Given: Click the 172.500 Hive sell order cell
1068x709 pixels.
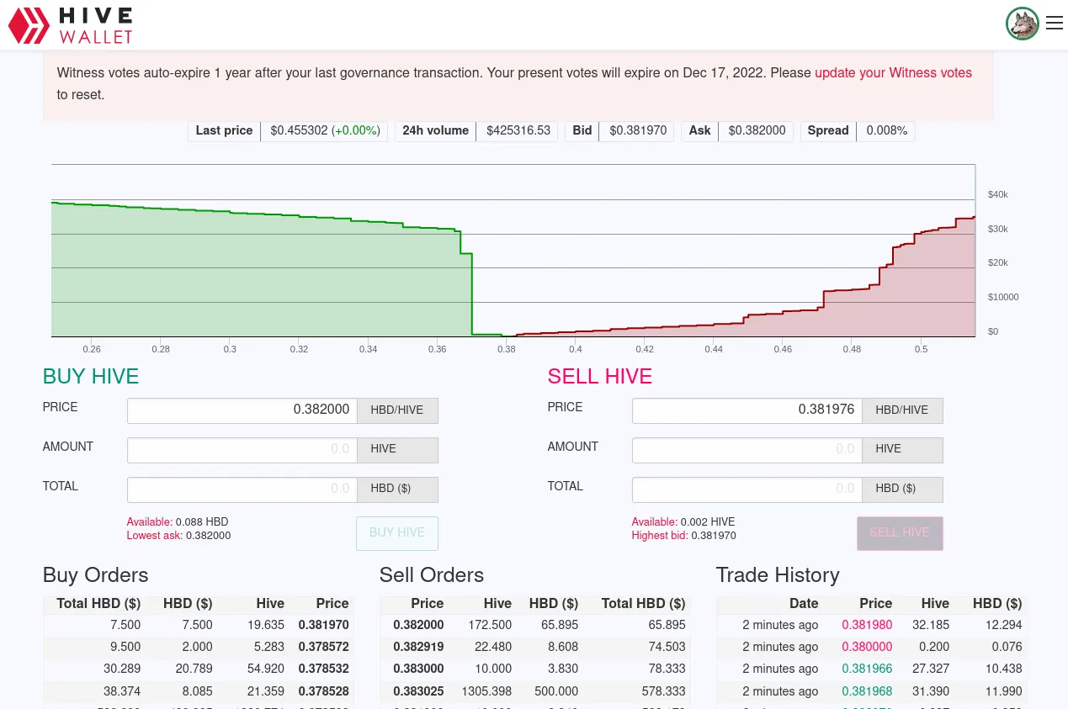Looking at the screenshot, I should tap(491, 625).
